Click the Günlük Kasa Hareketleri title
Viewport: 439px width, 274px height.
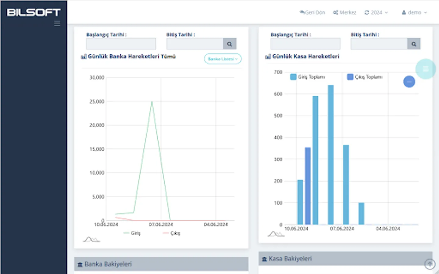305,56
